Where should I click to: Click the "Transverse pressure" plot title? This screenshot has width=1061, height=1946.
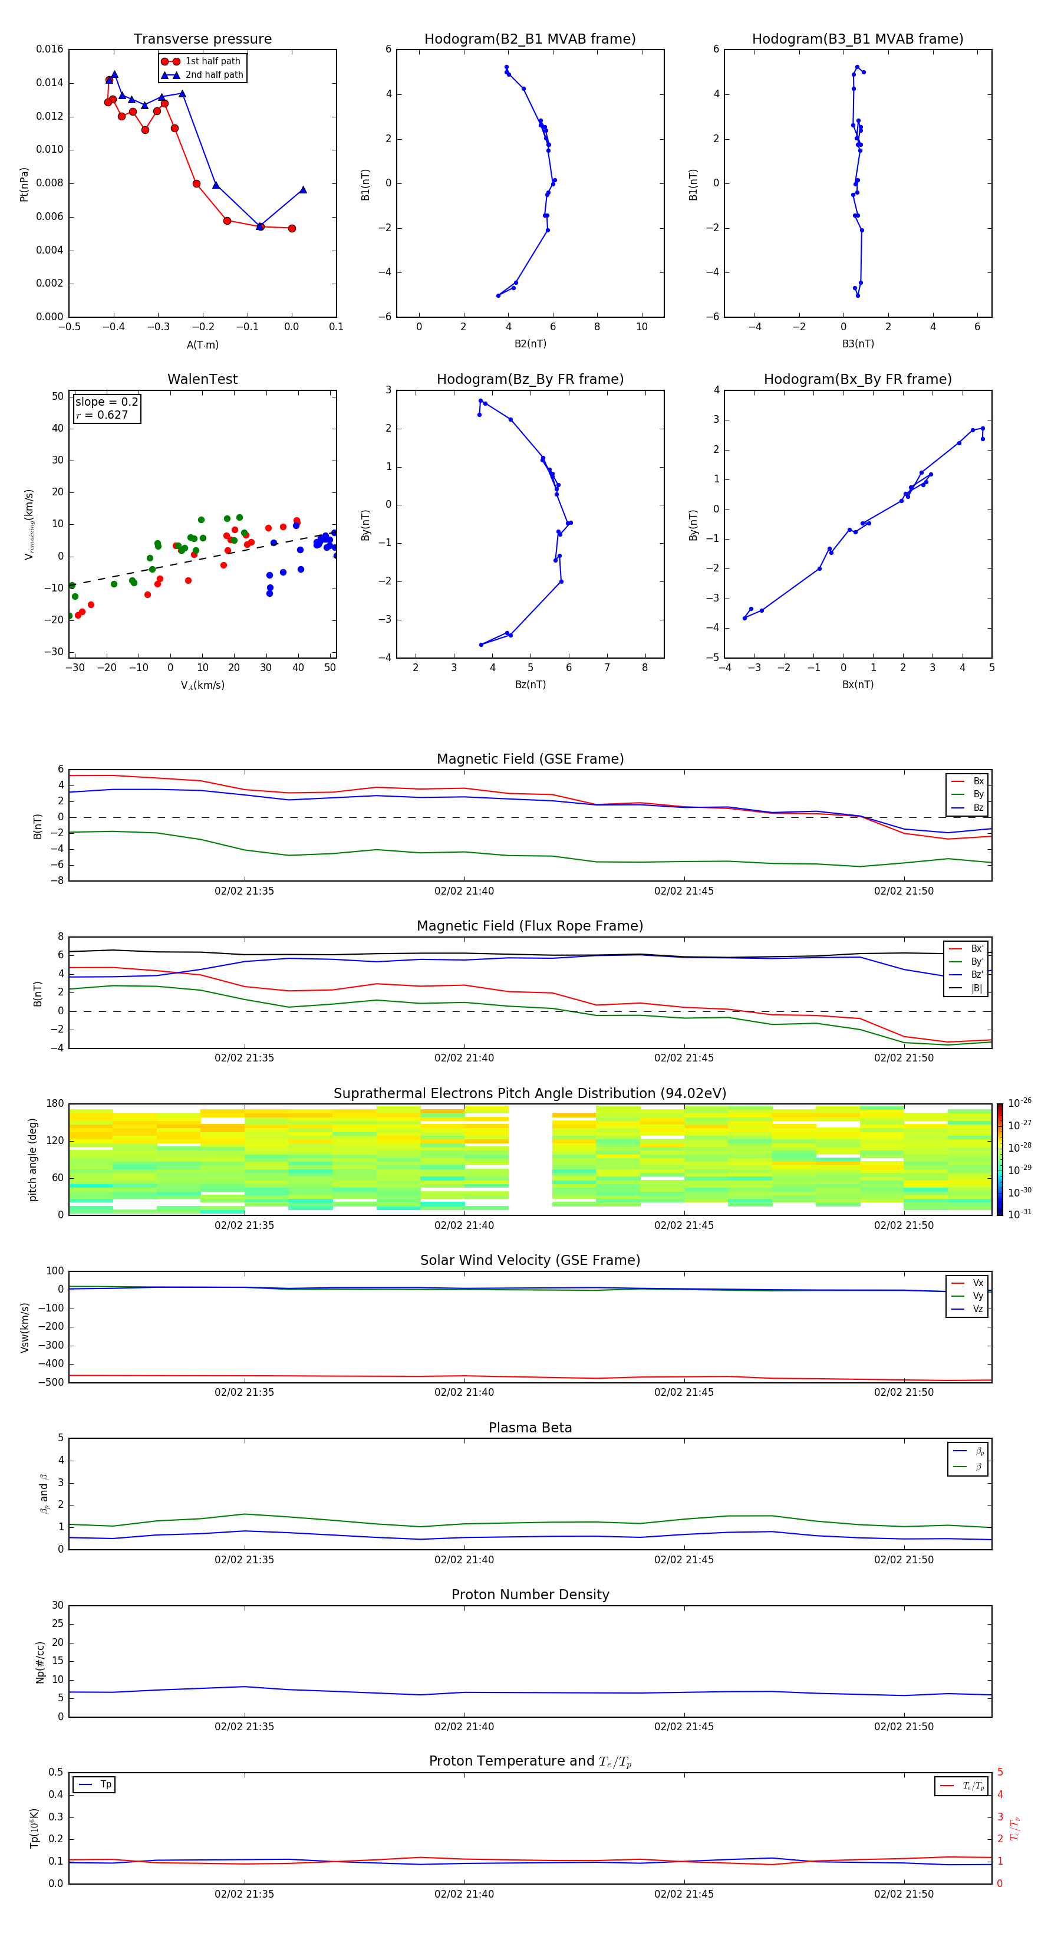click(x=202, y=40)
